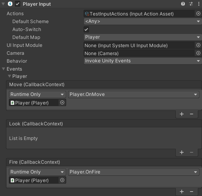
Task: Open the component presets icon
Action: [x=191, y=4]
